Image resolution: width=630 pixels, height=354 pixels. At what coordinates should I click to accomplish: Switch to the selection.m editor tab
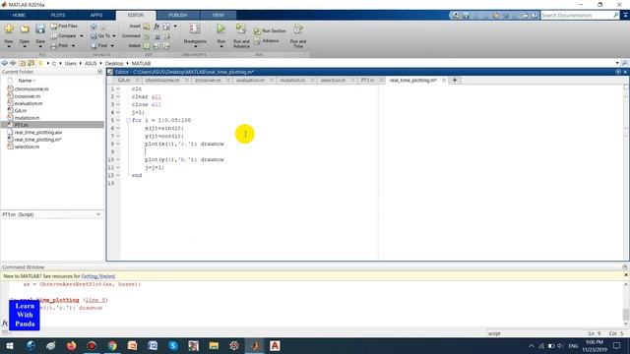pos(333,81)
